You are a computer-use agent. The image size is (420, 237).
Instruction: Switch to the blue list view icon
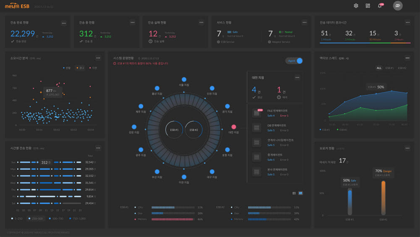click(x=301, y=193)
